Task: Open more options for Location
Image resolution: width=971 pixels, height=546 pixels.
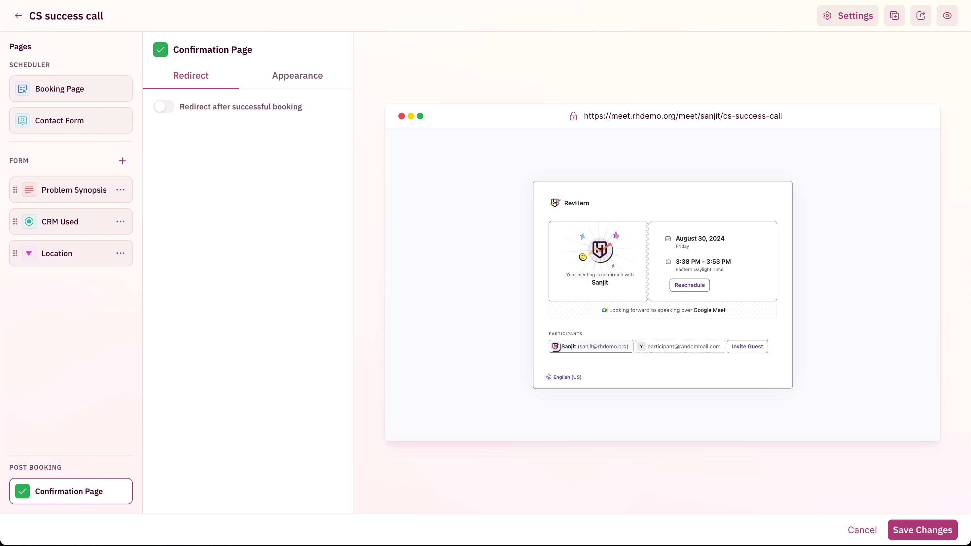Action: pyautogui.click(x=120, y=253)
